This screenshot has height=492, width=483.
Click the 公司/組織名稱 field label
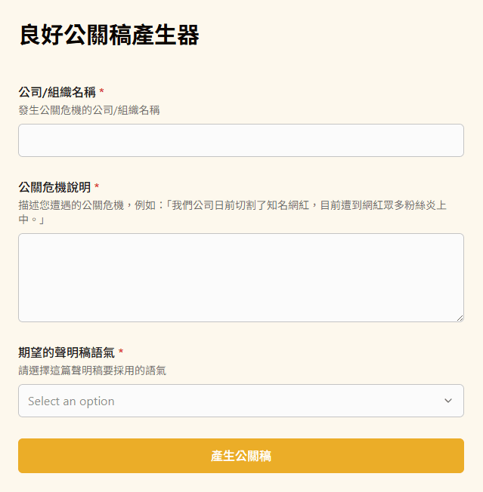click(x=57, y=92)
